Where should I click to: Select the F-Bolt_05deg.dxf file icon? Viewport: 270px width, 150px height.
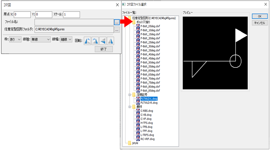pos(138,26)
